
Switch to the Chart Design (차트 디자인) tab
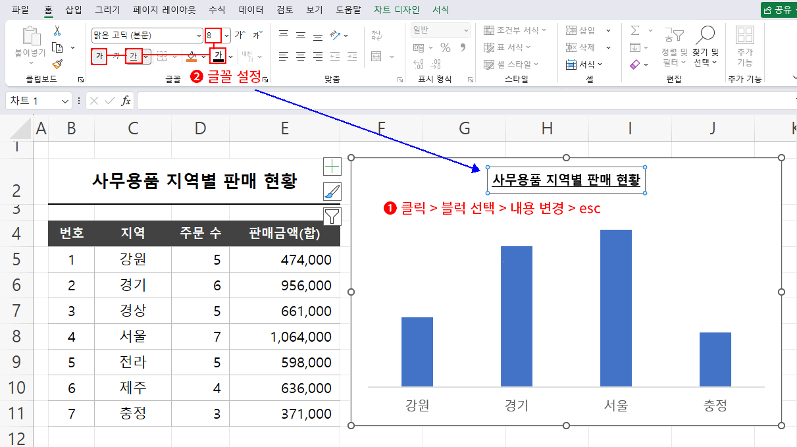click(x=397, y=10)
